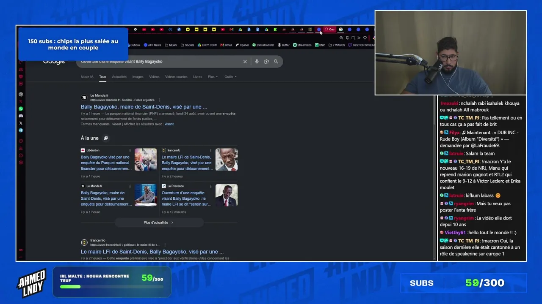Click the Google logo
Screen dimensions: 542x304
click(54, 62)
